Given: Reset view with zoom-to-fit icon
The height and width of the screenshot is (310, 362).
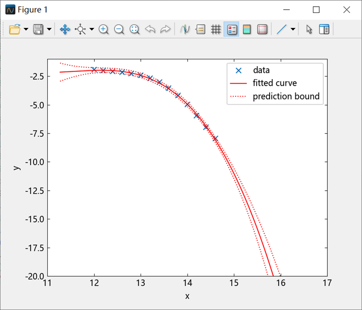Looking at the screenshot, I should coord(134,29).
